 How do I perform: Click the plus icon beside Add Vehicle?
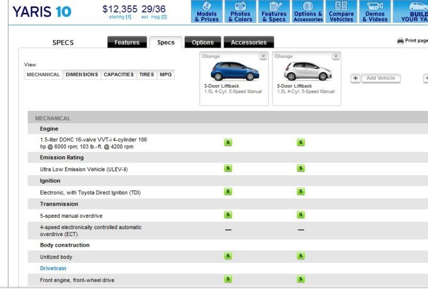355,78
